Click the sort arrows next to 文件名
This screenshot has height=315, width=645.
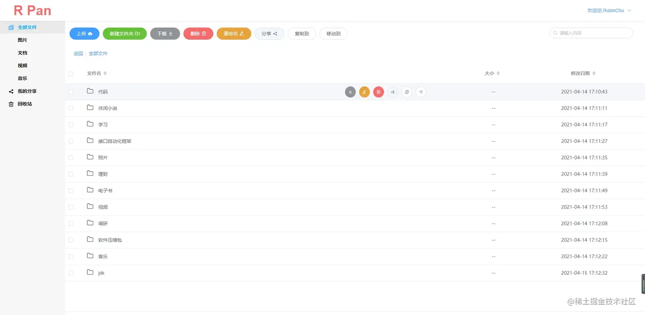105,73
